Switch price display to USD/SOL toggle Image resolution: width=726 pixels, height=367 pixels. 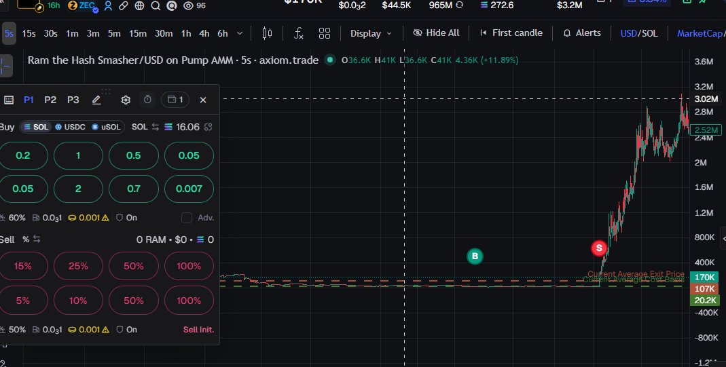tap(639, 33)
